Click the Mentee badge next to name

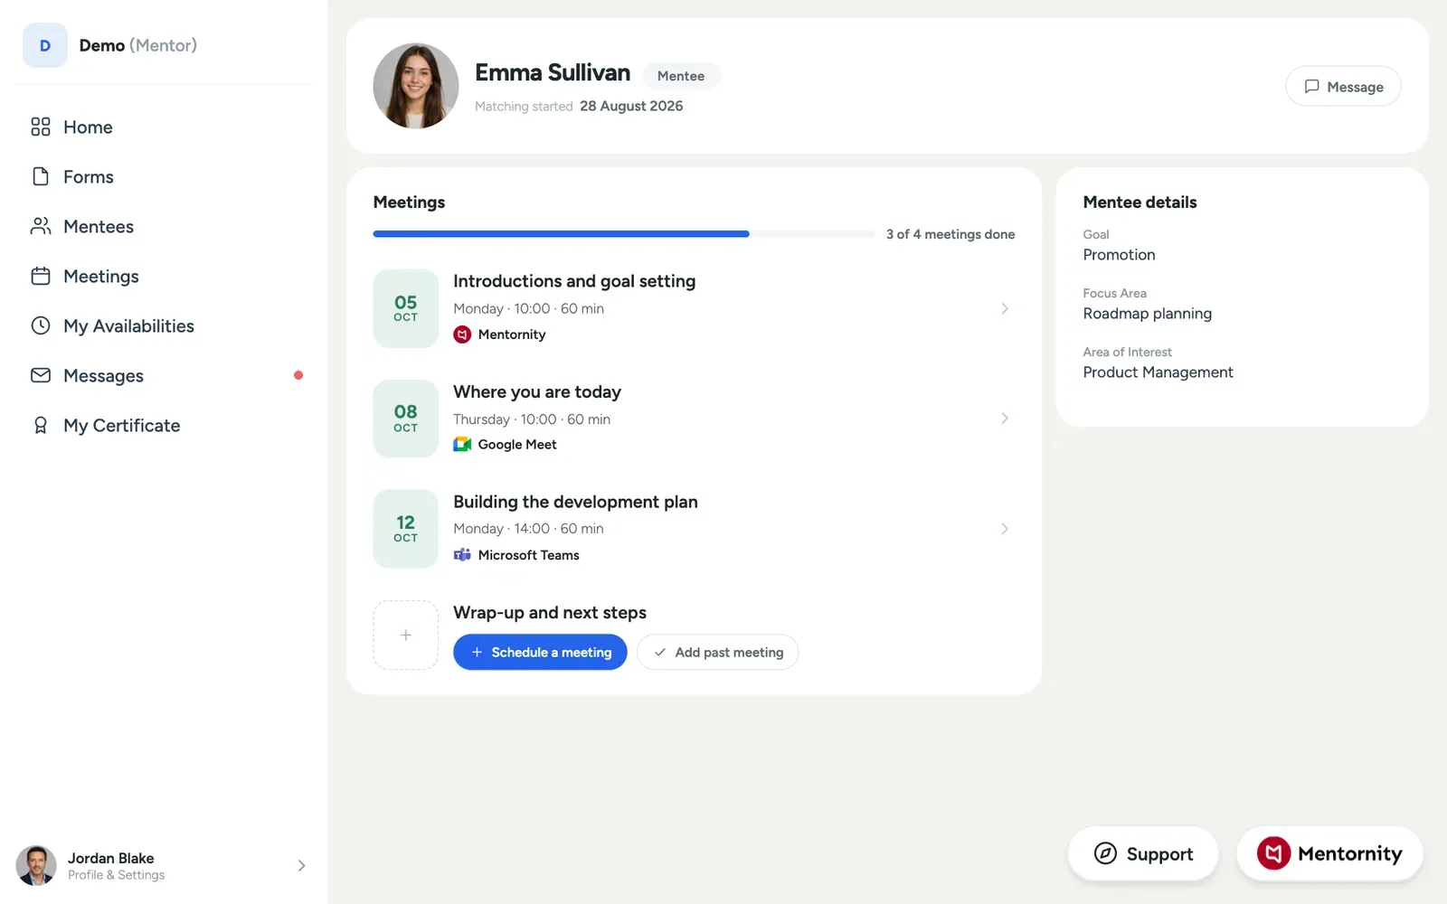pos(681,76)
